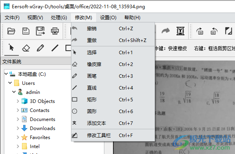Select the Line tool in toolbar
Screen dimensions: 235x154
55,48
